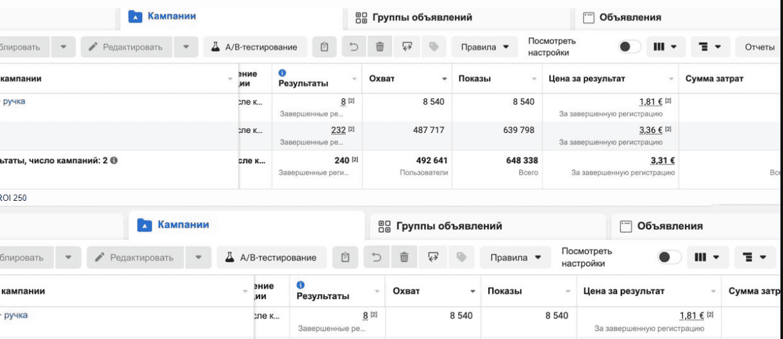The width and height of the screenshot is (783, 339).
Task: Click the undo arrow in the upper toolbar
Action: [x=353, y=47]
